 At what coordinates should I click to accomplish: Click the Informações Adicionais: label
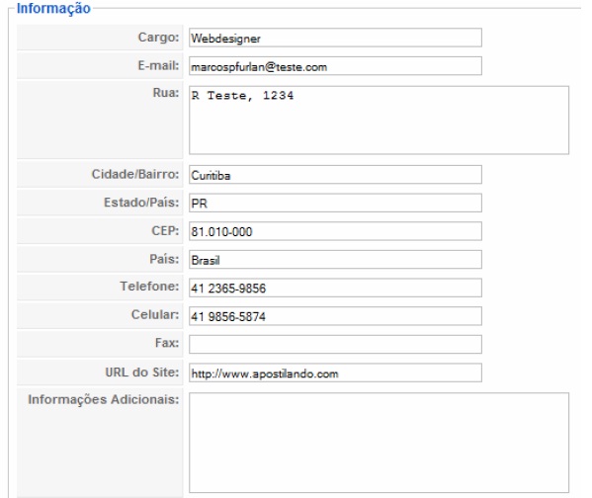tap(104, 399)
